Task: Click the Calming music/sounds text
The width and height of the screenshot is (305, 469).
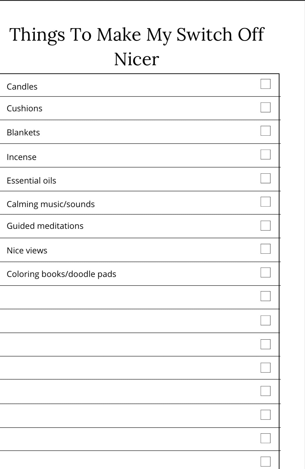Action: 51,204
